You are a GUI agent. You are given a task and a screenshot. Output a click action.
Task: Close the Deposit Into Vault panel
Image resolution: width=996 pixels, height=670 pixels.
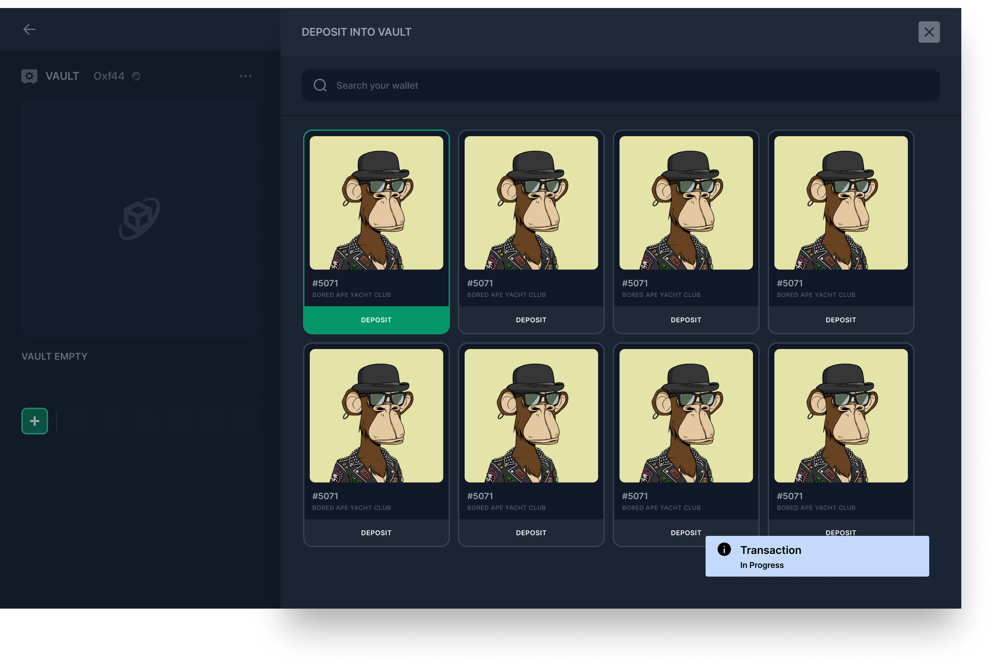click(x=929, y=32)
